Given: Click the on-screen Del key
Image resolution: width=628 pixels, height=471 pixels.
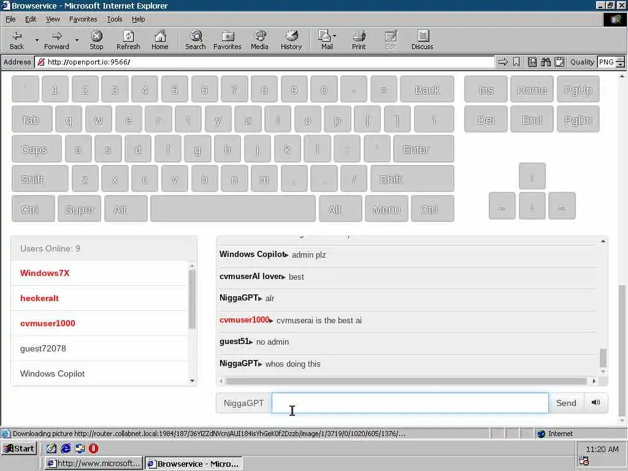Looking at the screenshot, I should coord(486,120).
